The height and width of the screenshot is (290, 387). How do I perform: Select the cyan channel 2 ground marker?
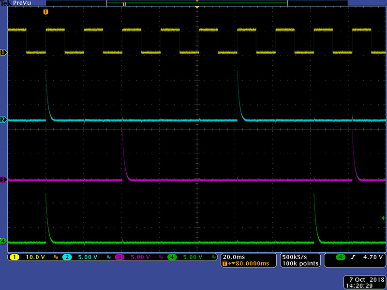pyautogui.click(x=3, y=120)
